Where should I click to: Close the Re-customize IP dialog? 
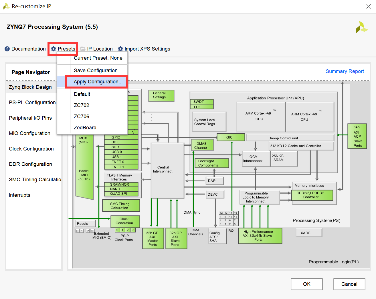click(369, 6)
